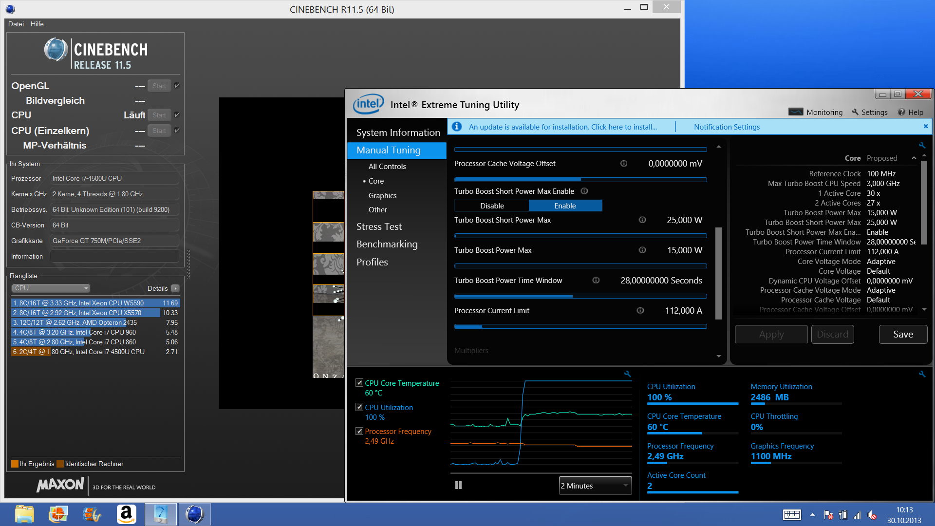
Task: Click info icon for Turbo Boost Power Time Window
Action: point(596,281)
